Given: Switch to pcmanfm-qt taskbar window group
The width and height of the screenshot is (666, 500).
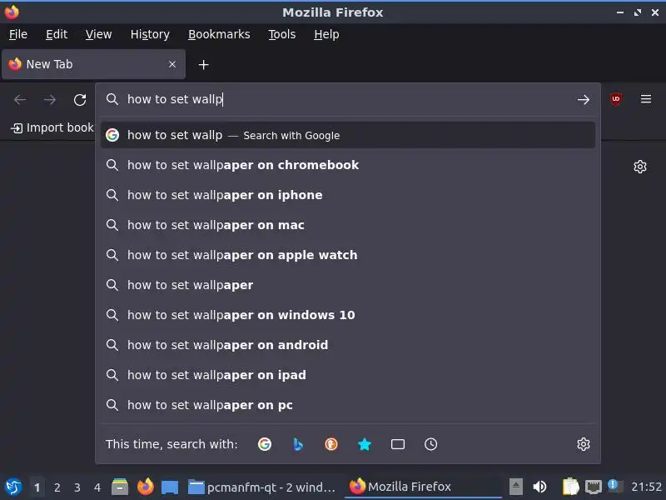Looking at the screenshot, I should click(261, 487).
